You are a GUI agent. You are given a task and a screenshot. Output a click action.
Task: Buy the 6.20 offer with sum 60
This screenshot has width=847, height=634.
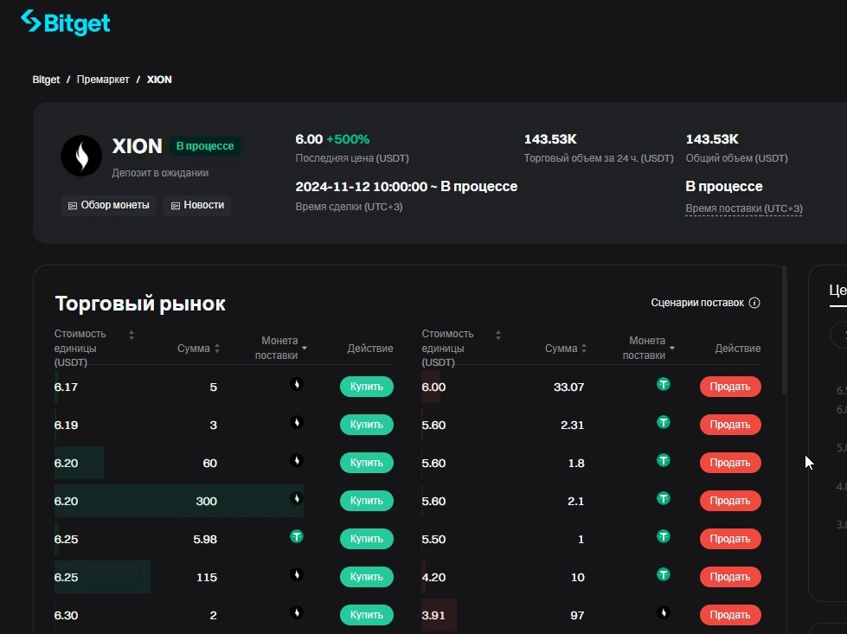367,463
